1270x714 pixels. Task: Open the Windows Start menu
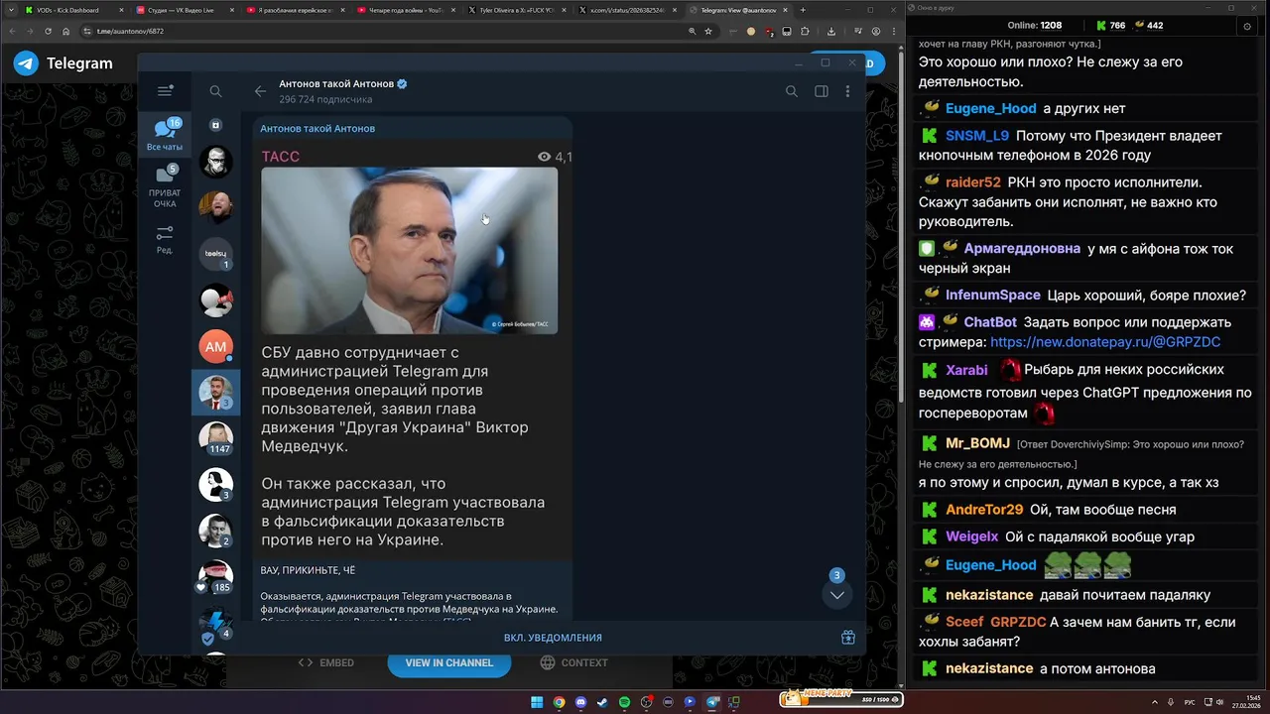tap(537, 702)
